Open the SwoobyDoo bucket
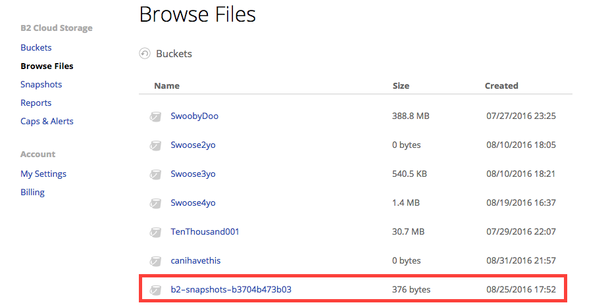Image resolution: width=610 pixels, height=307 pixels. (195, 116)
